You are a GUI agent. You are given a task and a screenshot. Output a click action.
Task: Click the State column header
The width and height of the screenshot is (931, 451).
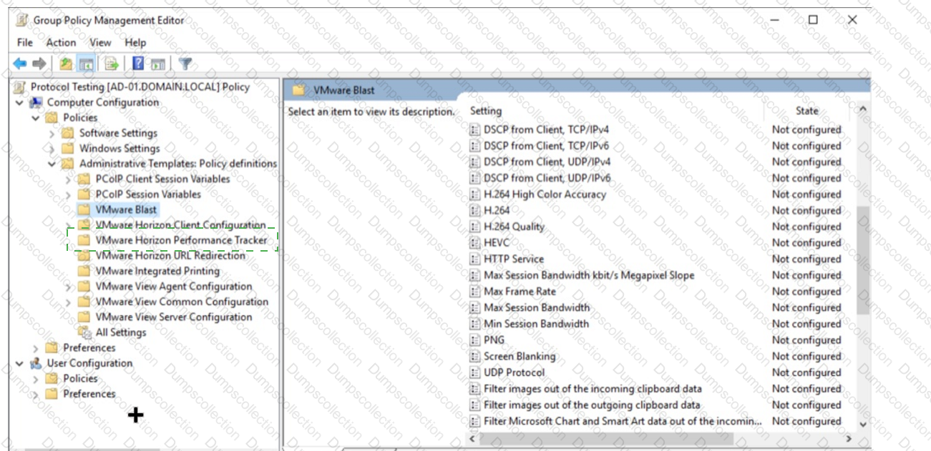click(x=806, y=111)
